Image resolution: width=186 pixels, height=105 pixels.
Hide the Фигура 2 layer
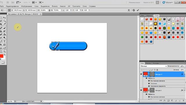[141, 74]
